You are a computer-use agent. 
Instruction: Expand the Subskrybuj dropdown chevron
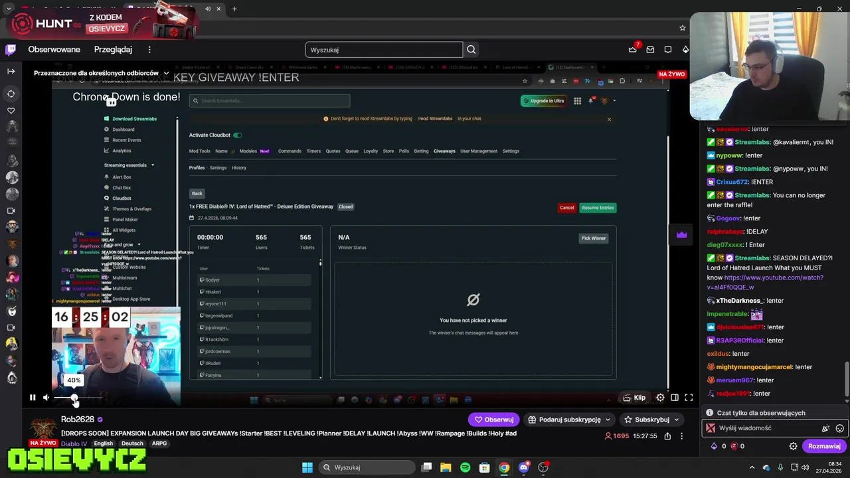click(677, 420)
